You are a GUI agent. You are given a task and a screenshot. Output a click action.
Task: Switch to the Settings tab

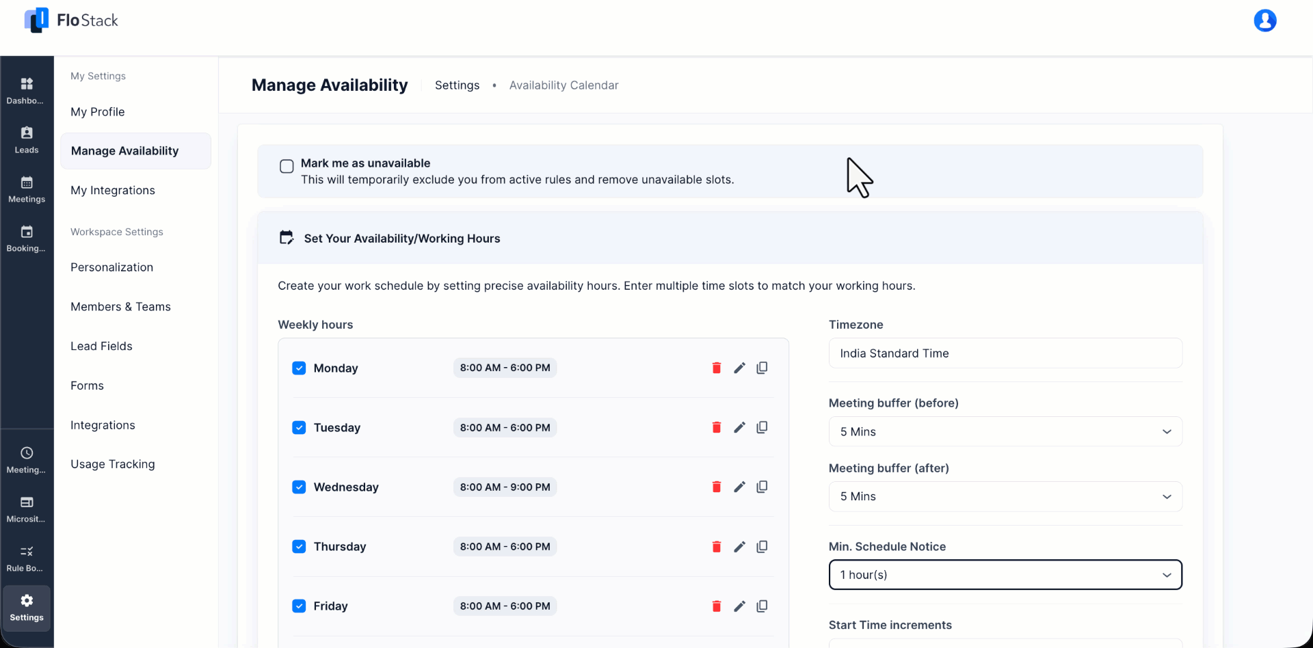click(457, 85)
